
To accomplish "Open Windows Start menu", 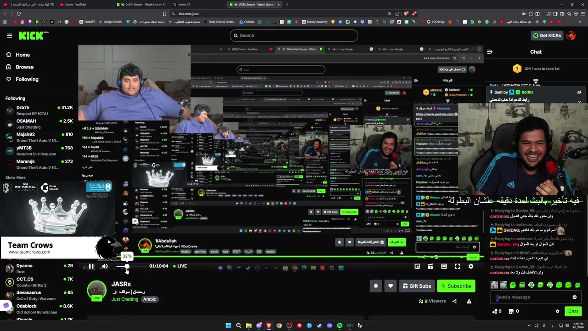I will coord(228,325).
